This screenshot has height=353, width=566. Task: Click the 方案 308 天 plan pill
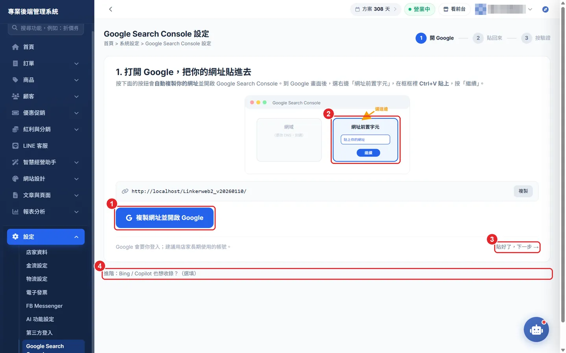coord(375,9)
